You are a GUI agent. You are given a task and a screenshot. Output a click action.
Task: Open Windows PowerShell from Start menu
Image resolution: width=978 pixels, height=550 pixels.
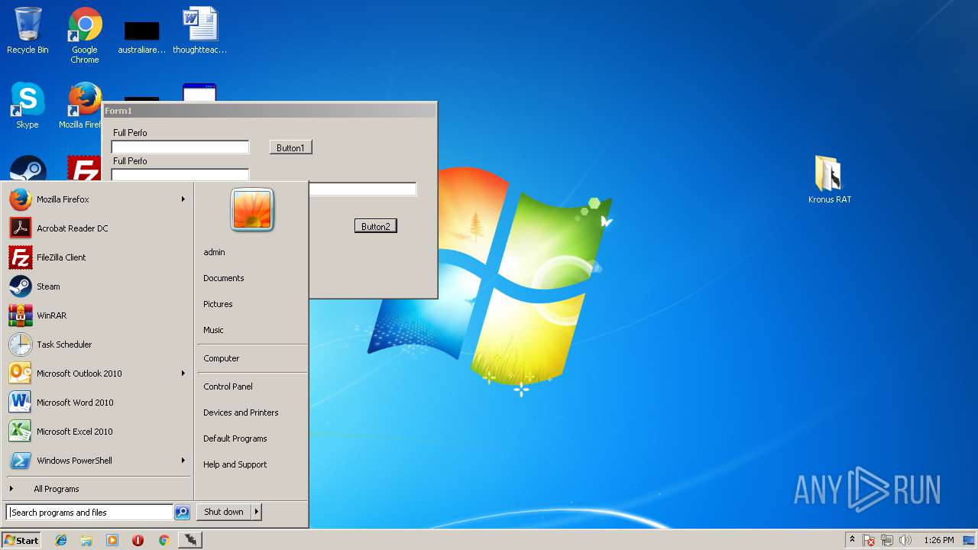point(97,461)
